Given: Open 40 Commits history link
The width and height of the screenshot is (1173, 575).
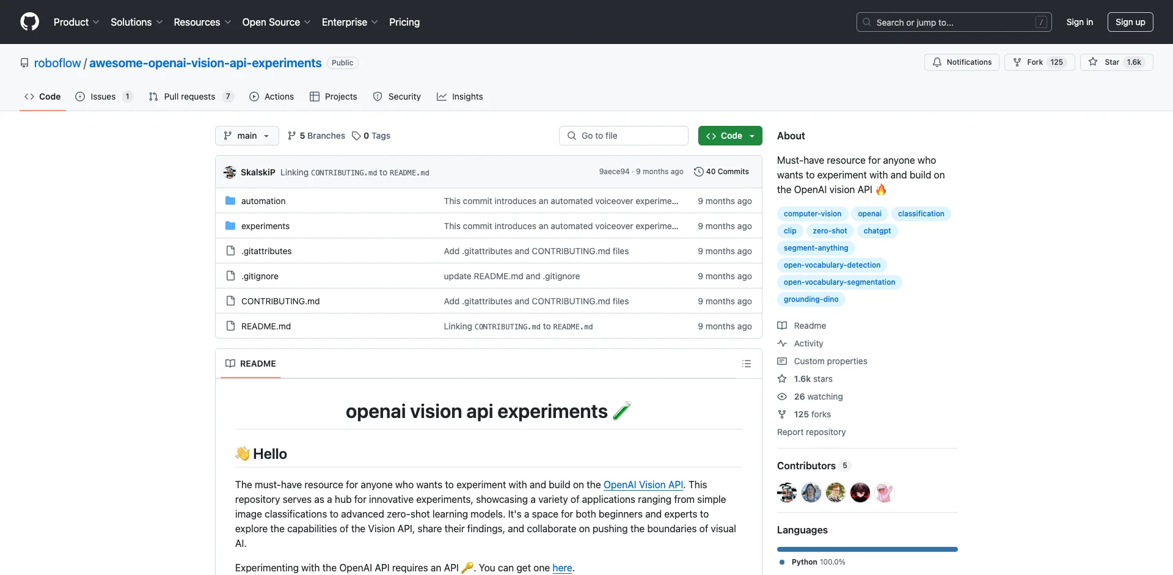Looking at the screenshot, I should click(722, 172).
